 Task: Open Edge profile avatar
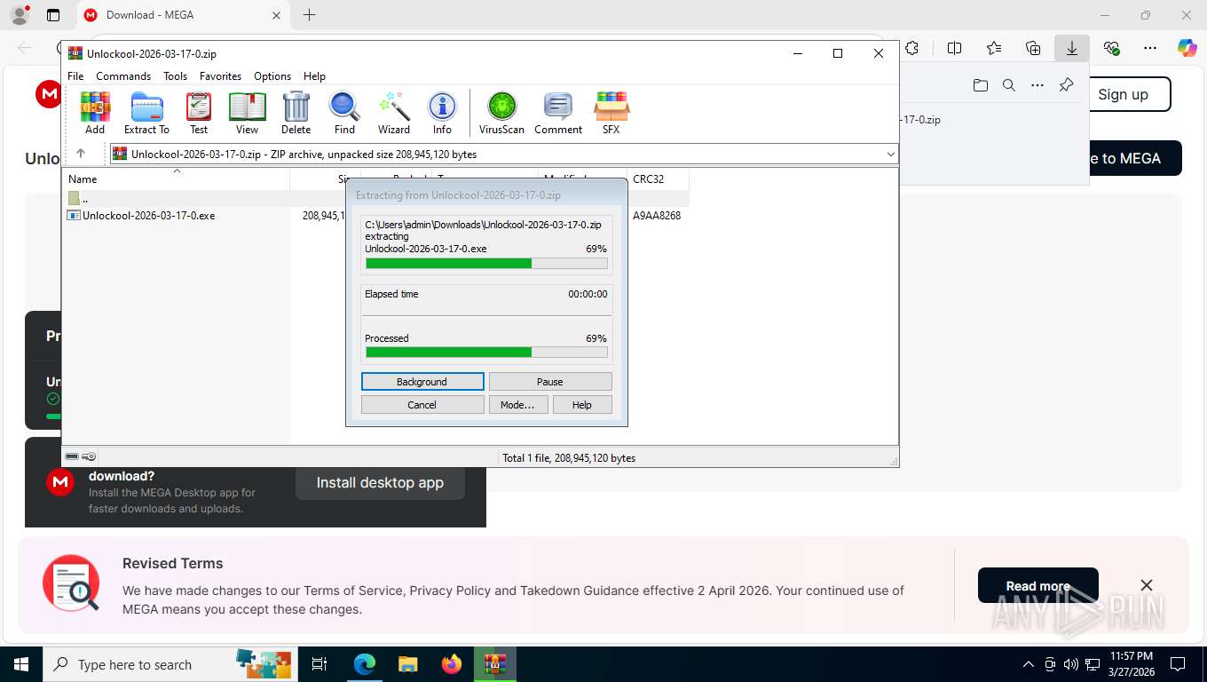tap(20, 15)
